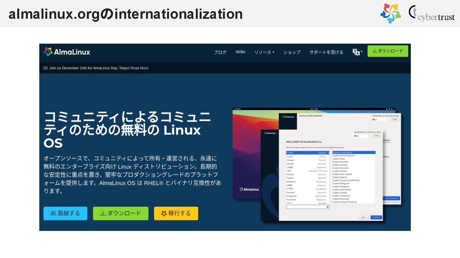
Task: Expand the リソース dropdown menu
Action: (x=264, y=52)
